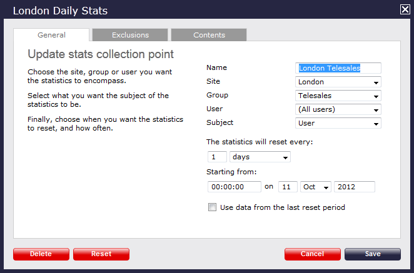Switch to the Exclusions tab
This screenshot has width=414, height=273.
tap(129, 35)
